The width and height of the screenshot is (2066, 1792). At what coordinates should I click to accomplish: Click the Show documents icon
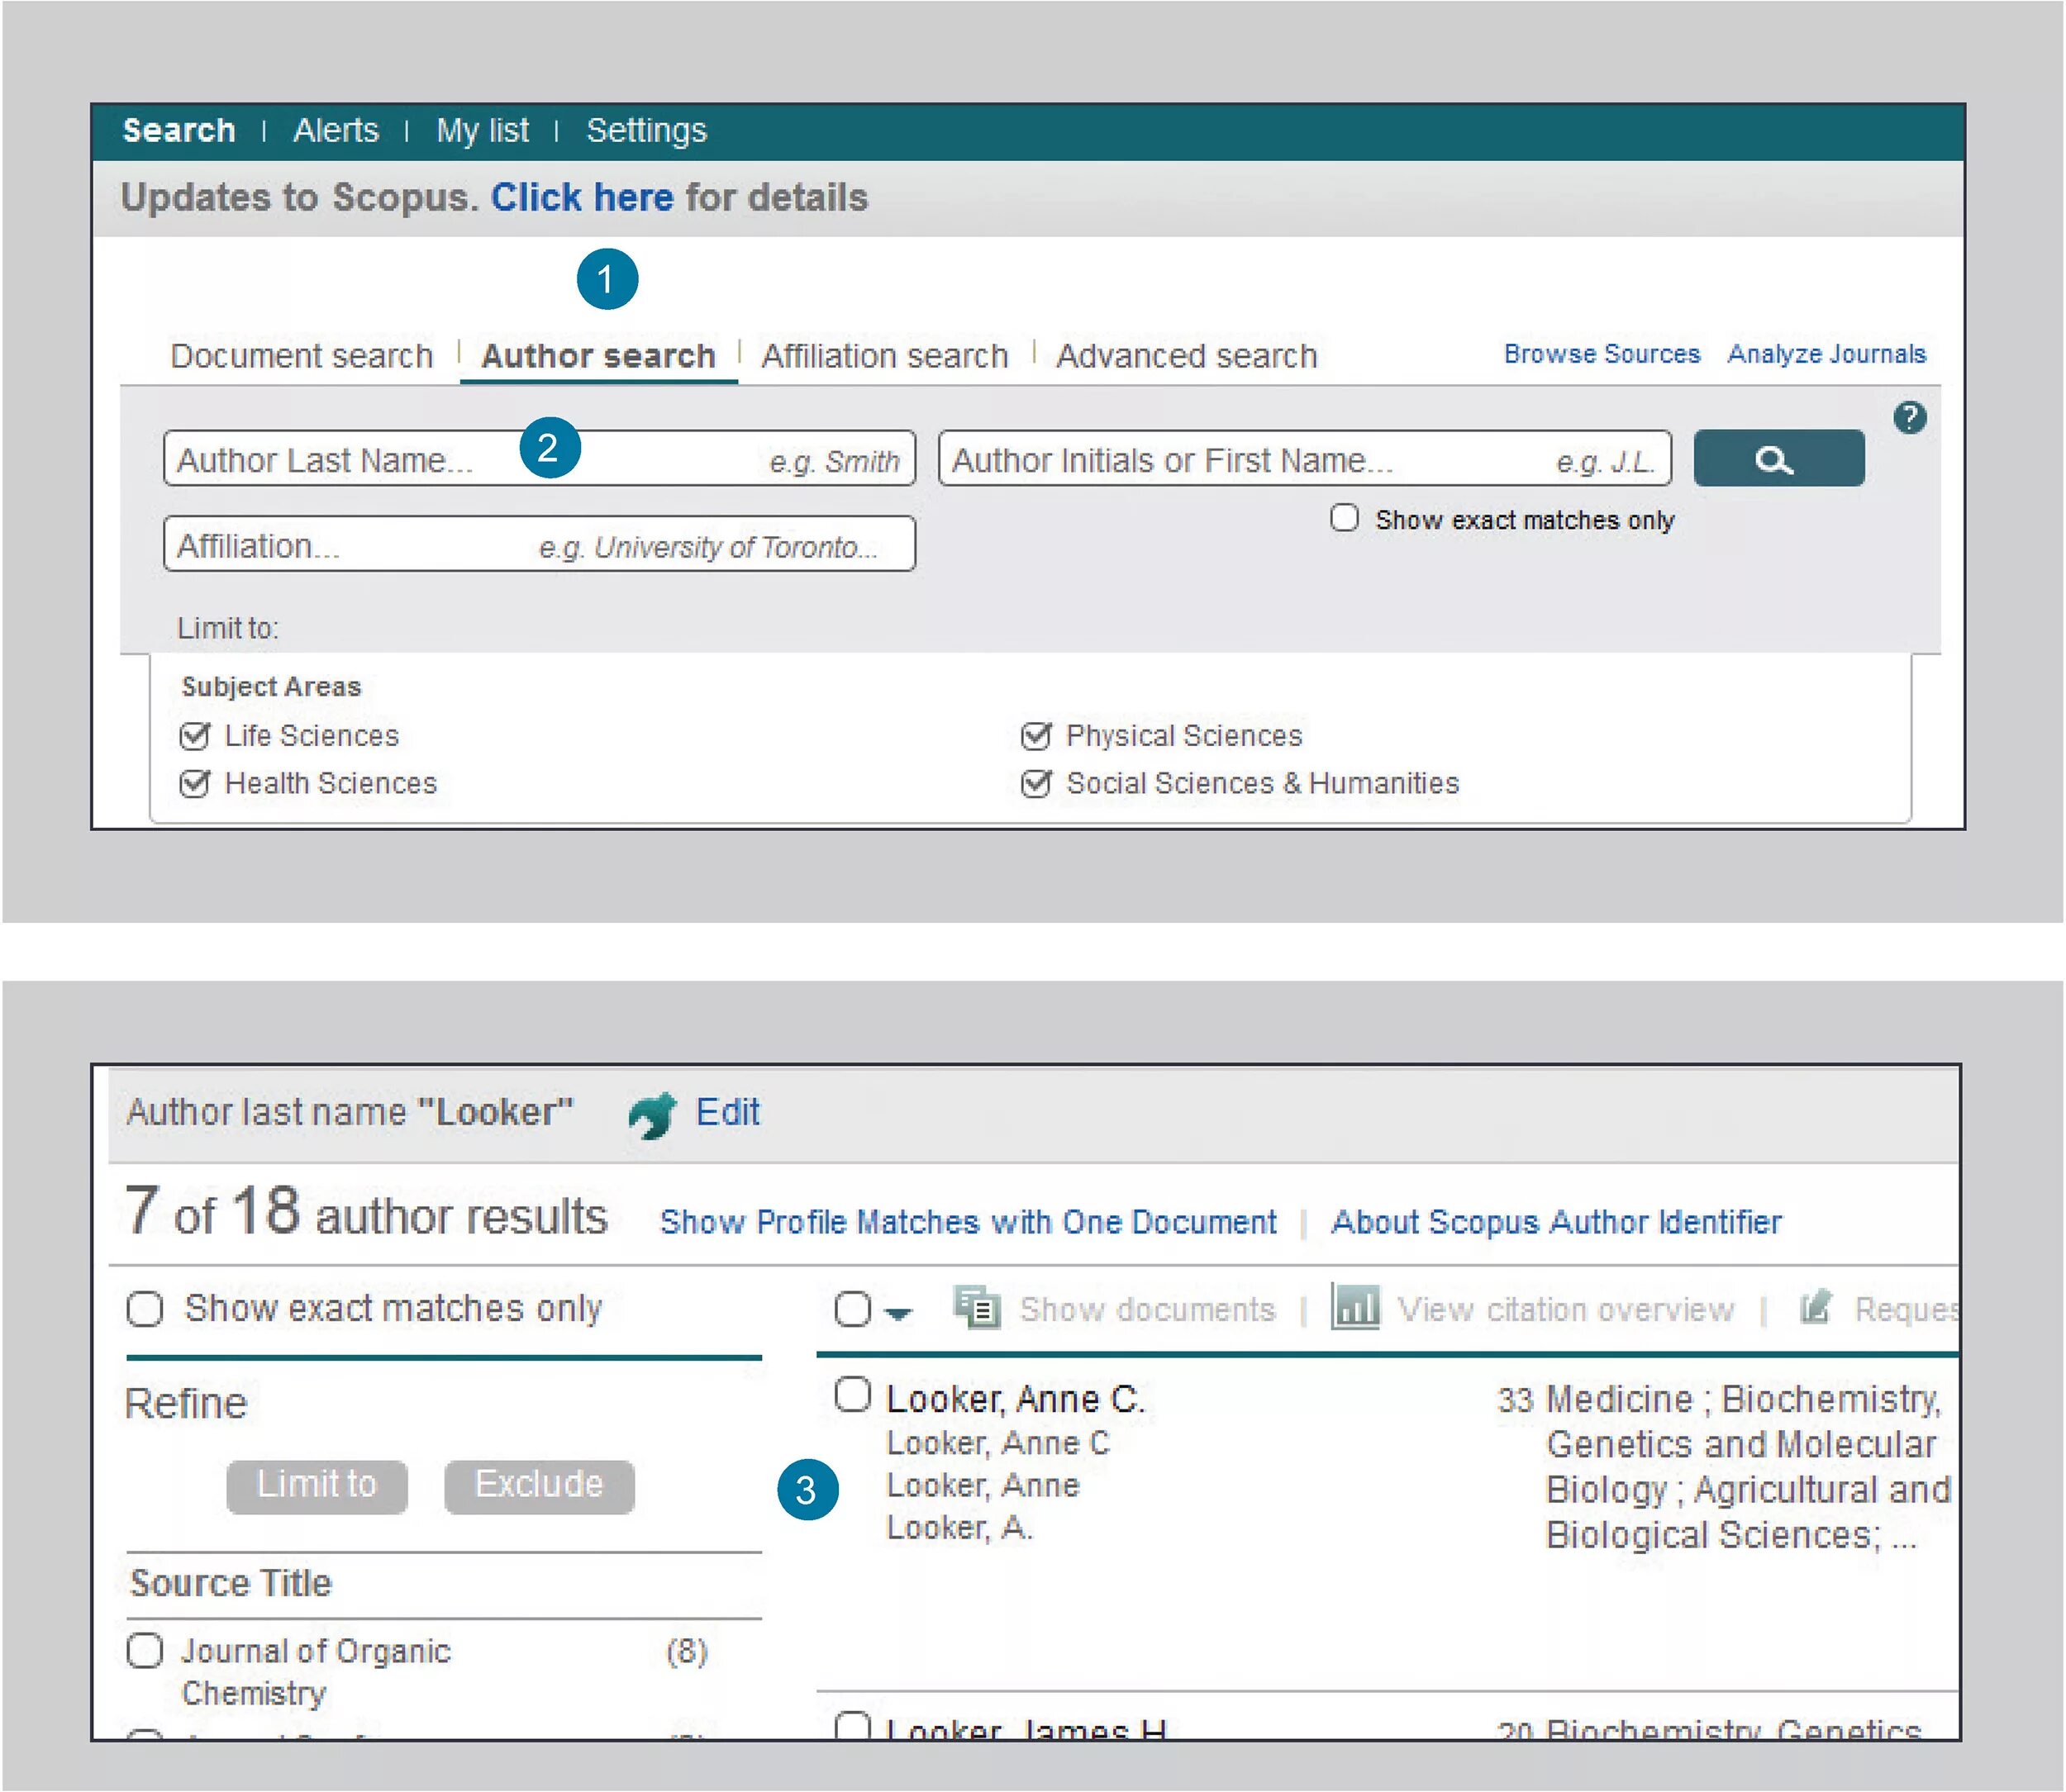point(977,1308)
